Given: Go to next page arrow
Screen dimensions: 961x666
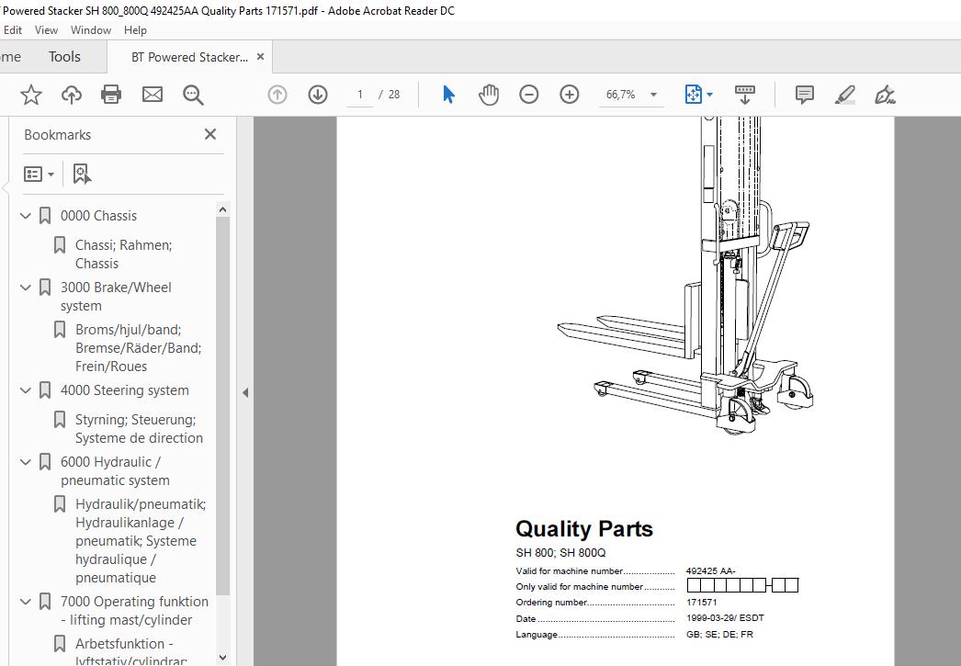Looking at the screenshot, I should (x=318, y=95).
